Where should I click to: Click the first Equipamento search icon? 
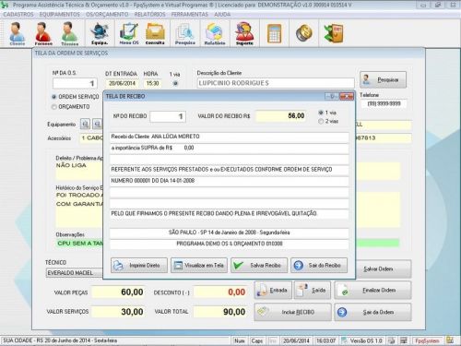[x=85, y=124]
